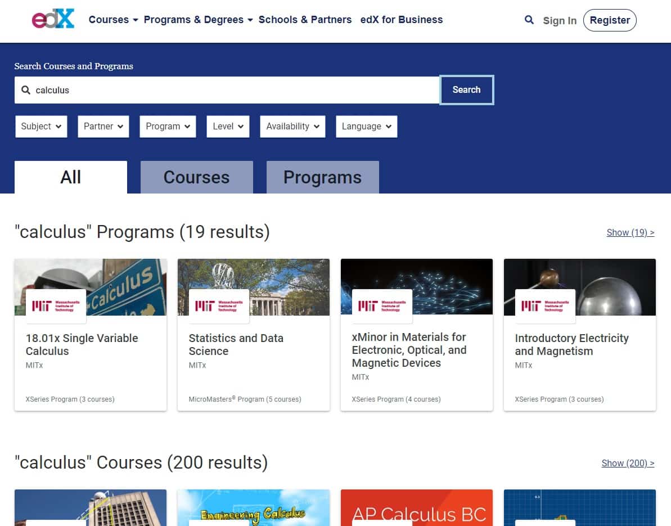Viewport: 671px width, 526px height.
Task: Expand the Level filter
Action: coord(228,126)
